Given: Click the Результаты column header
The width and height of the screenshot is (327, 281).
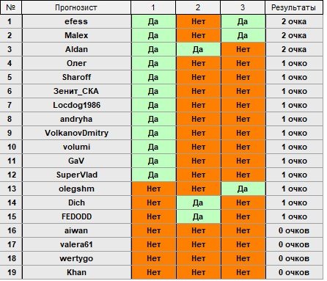Looking at the screenshot, I should tap(293, 7).
